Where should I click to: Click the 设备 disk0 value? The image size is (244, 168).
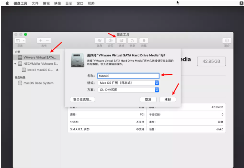220,129
